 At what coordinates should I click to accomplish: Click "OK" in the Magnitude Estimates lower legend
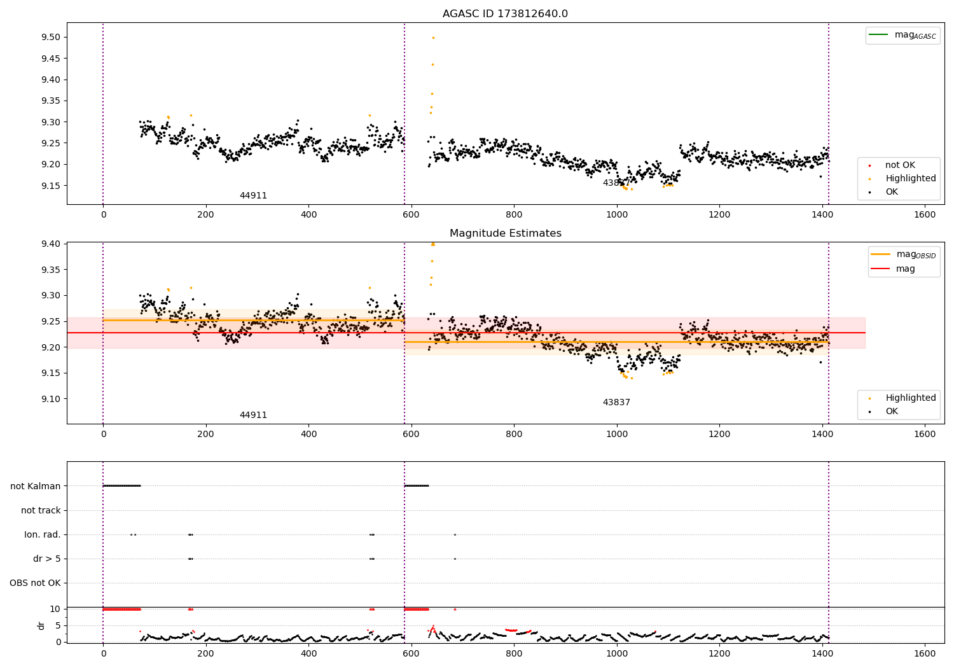tap(892, 412)
